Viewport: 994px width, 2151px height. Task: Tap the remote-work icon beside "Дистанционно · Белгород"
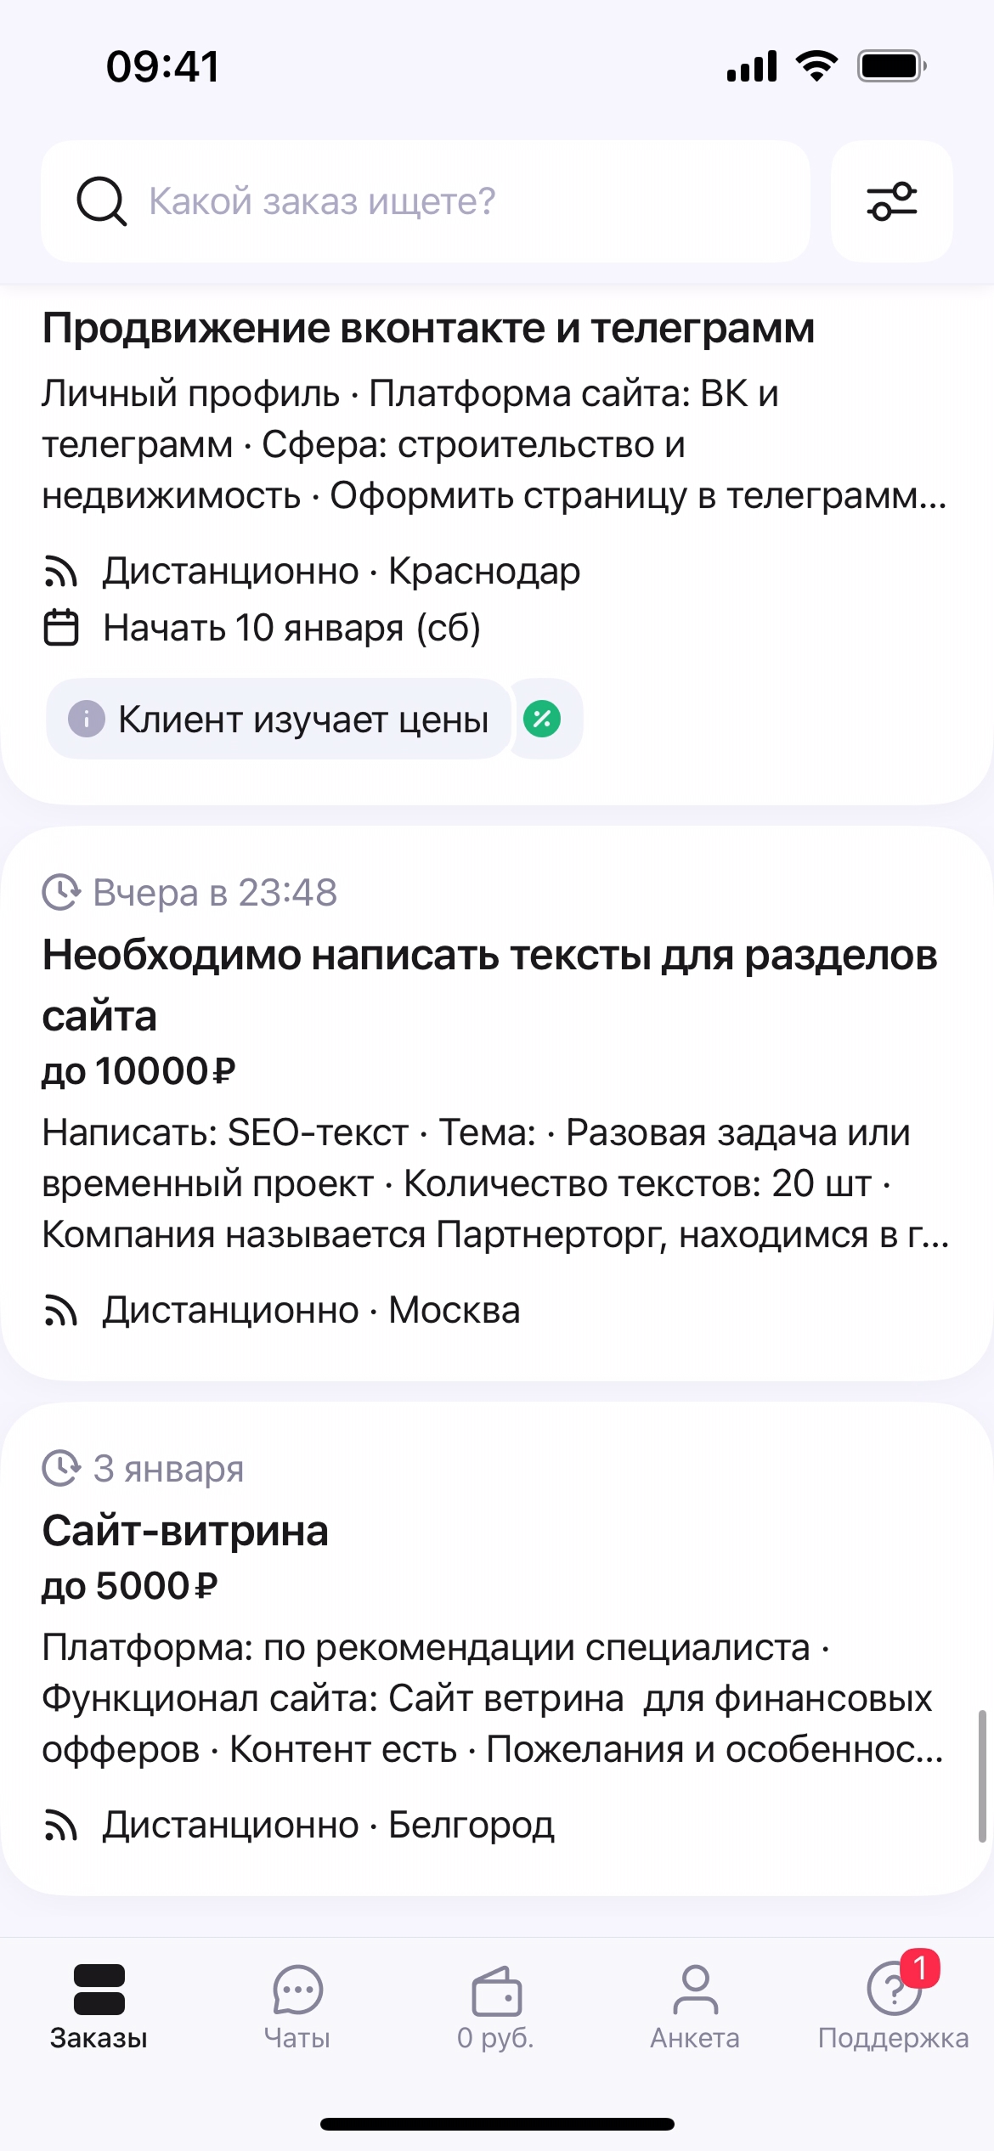[x=61, y=1825]
